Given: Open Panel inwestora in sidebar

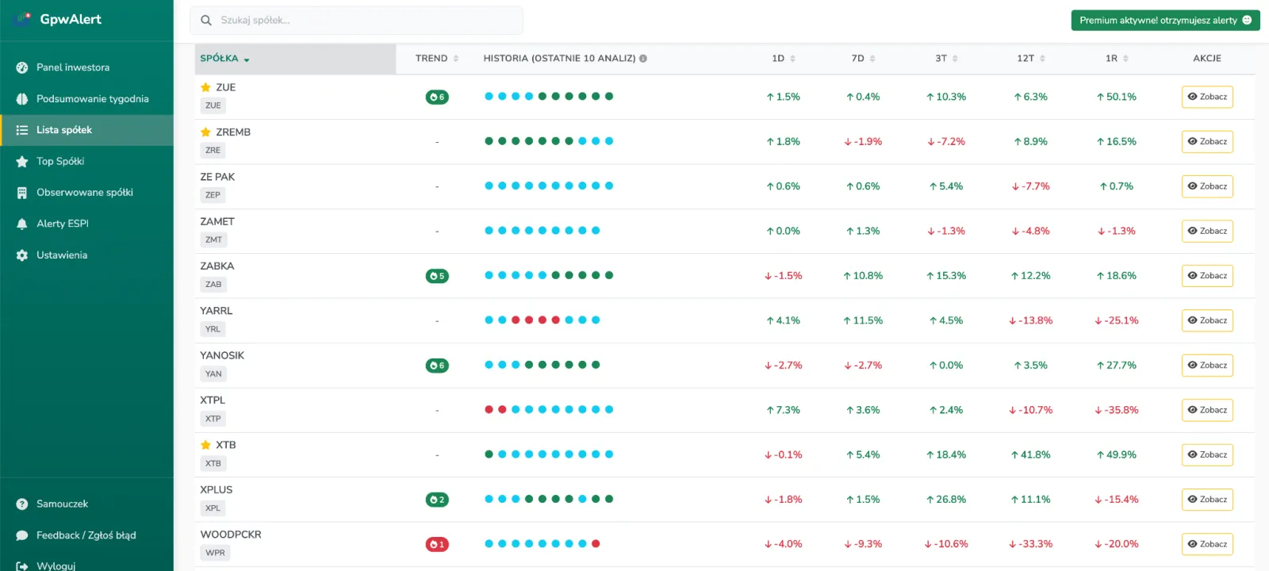Looking at the screenshot, I should (x=73, y=67).
